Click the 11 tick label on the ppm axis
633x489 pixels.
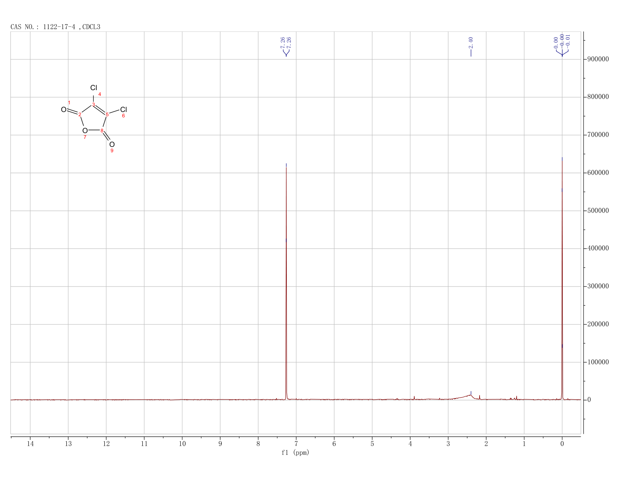pos(144,444)
